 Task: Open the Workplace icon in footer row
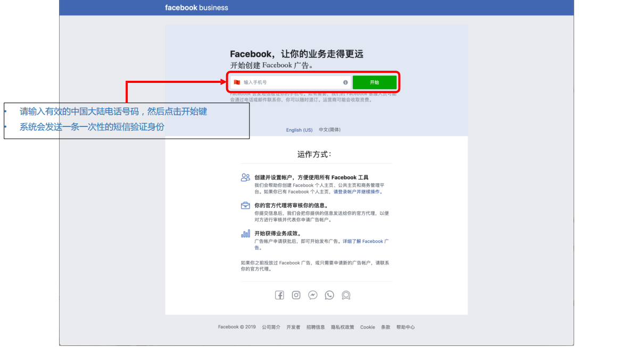[346, 295]
